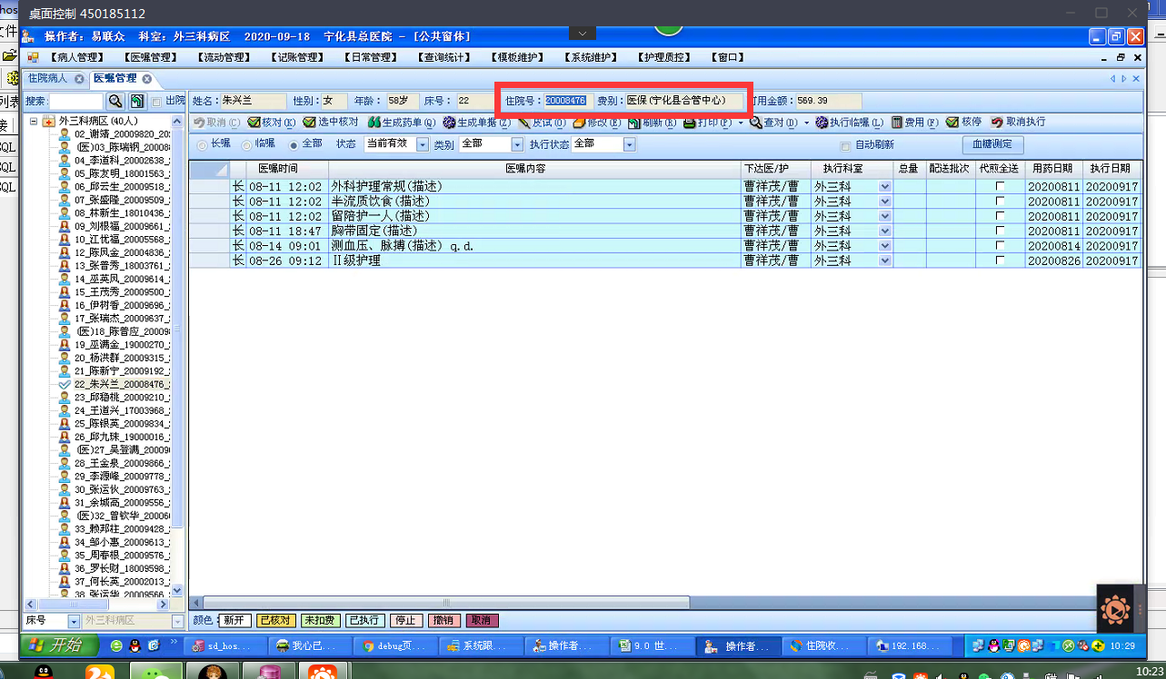Click the 刷新 toolbar icon
1166x679 pixels.
pos(633,123)
